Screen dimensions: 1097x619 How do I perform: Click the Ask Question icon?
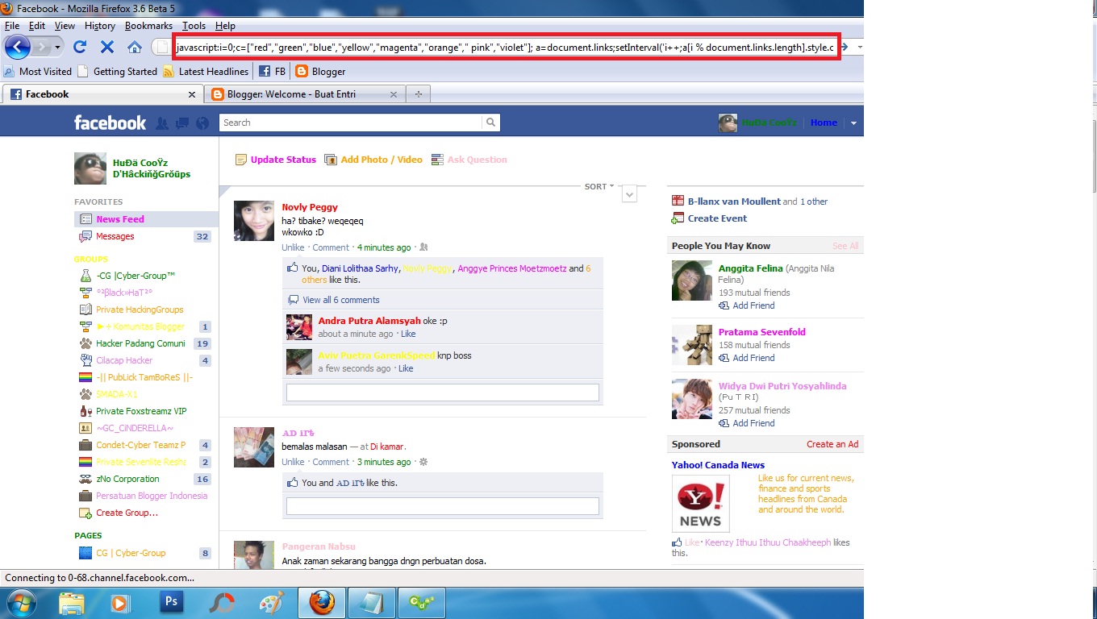point(438,160)
